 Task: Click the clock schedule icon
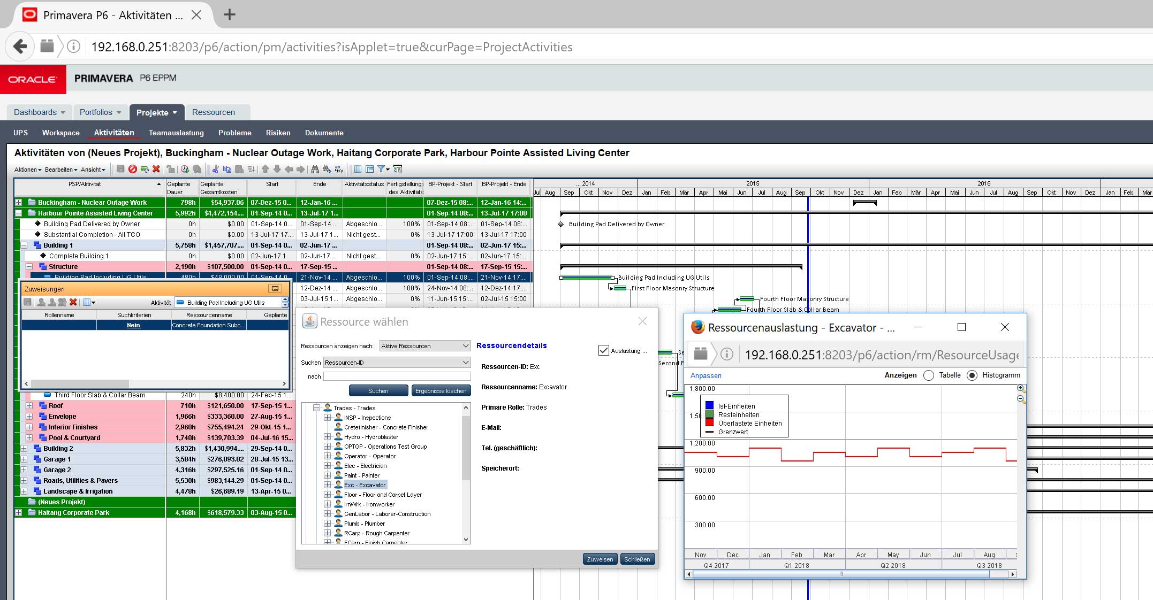[x=185, y=169]
